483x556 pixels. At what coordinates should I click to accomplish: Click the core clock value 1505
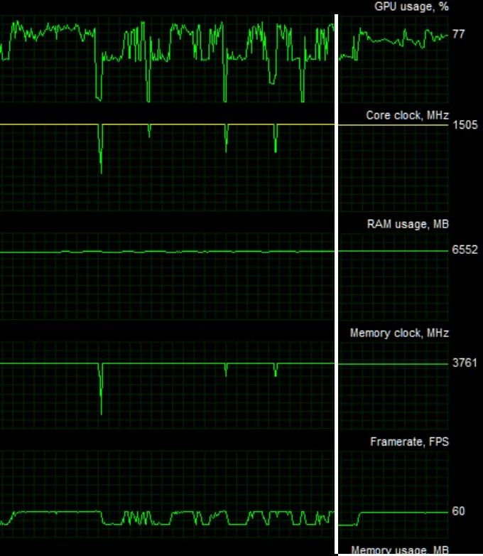465,125
